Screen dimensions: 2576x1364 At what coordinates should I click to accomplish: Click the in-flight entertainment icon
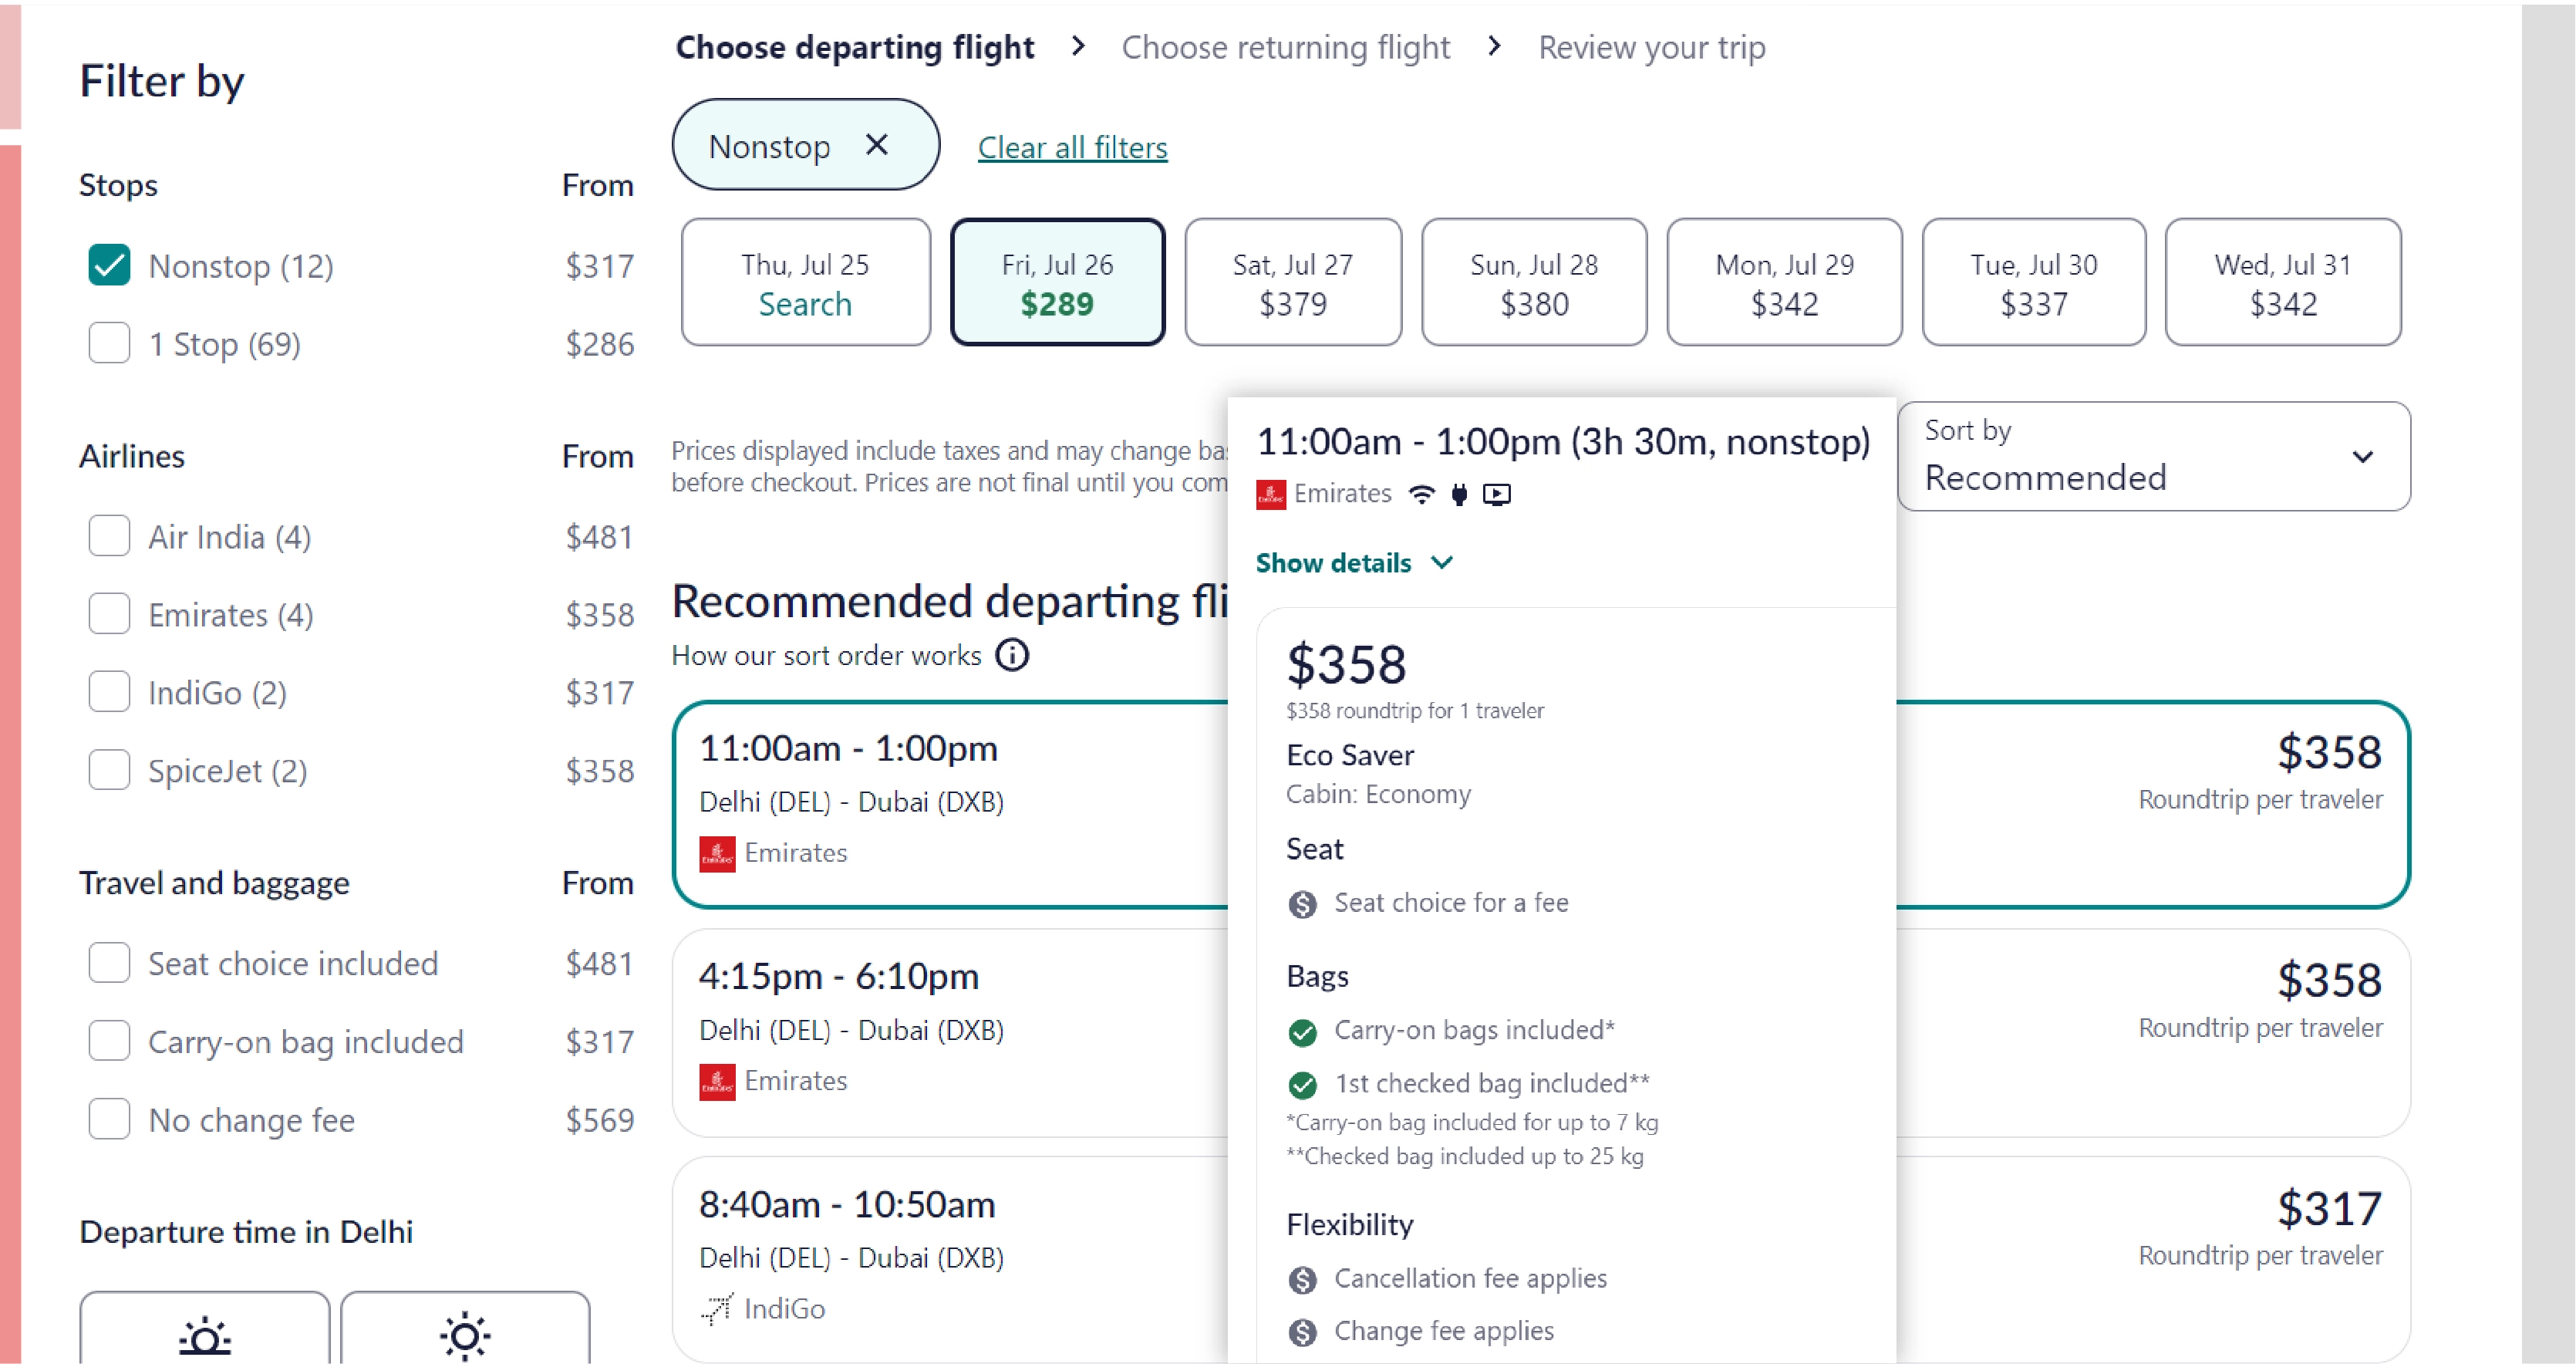click(1496, 494)
